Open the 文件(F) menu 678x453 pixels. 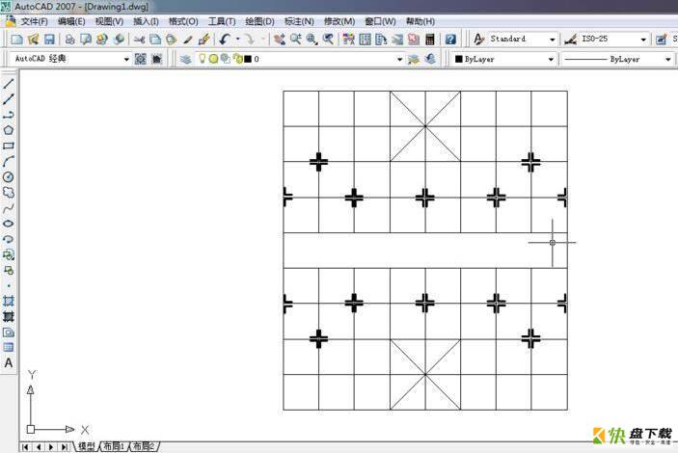coord(34,21)
